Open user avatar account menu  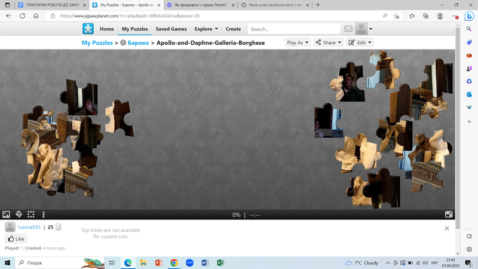tap(364, 29)
